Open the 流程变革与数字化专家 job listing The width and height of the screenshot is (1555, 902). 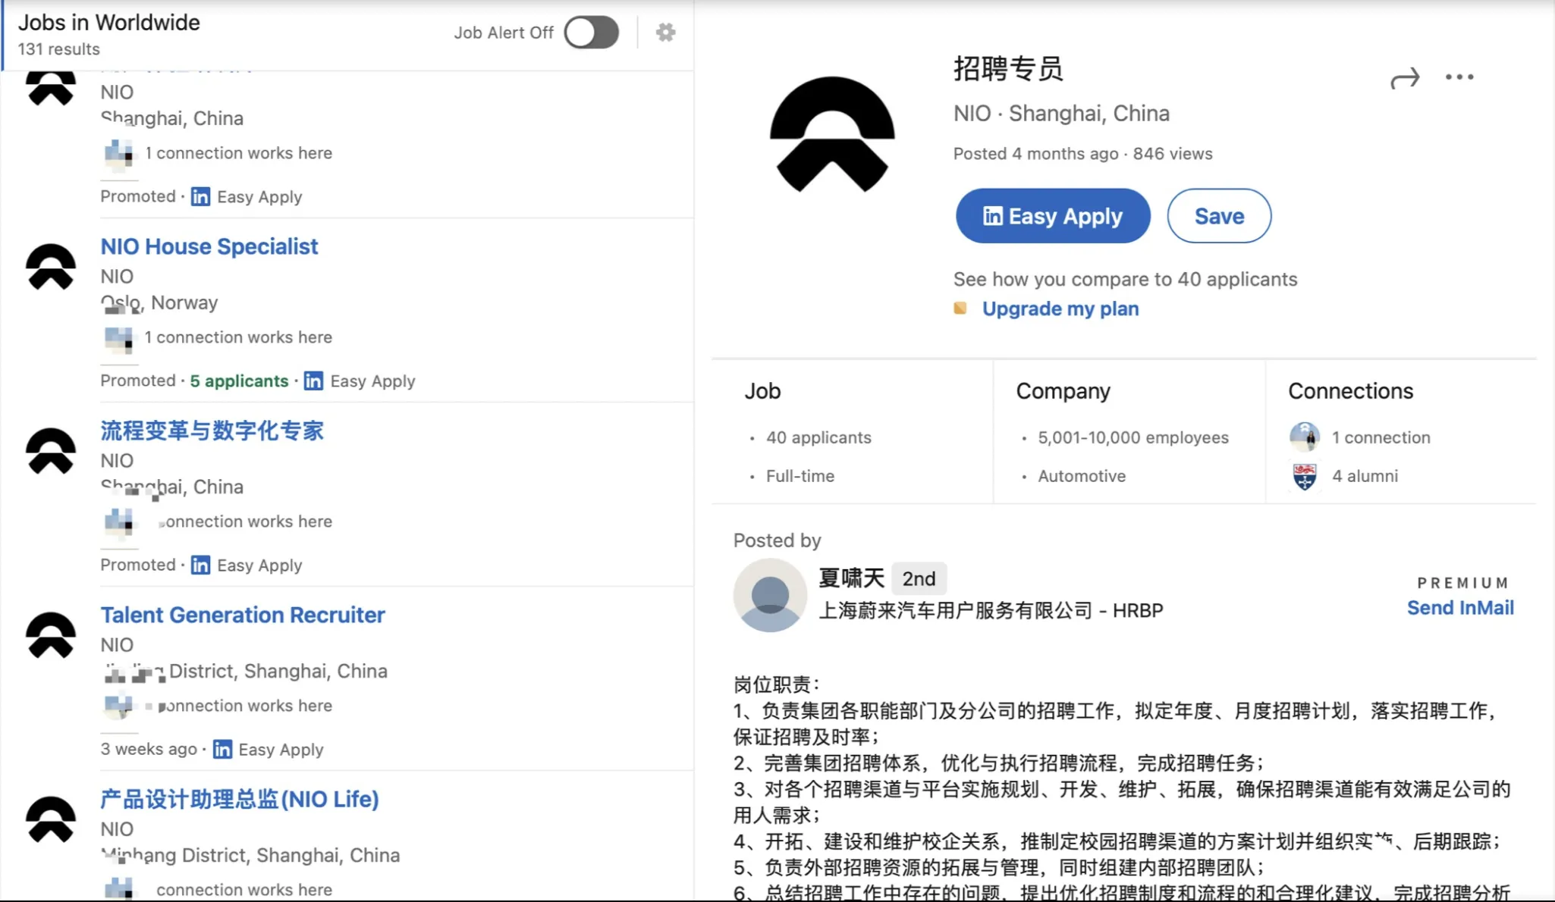click(212, 431)
